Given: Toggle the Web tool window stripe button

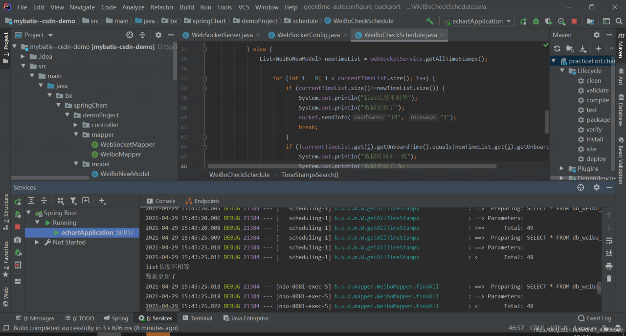Looking at the screenshot, I should 5,296.
